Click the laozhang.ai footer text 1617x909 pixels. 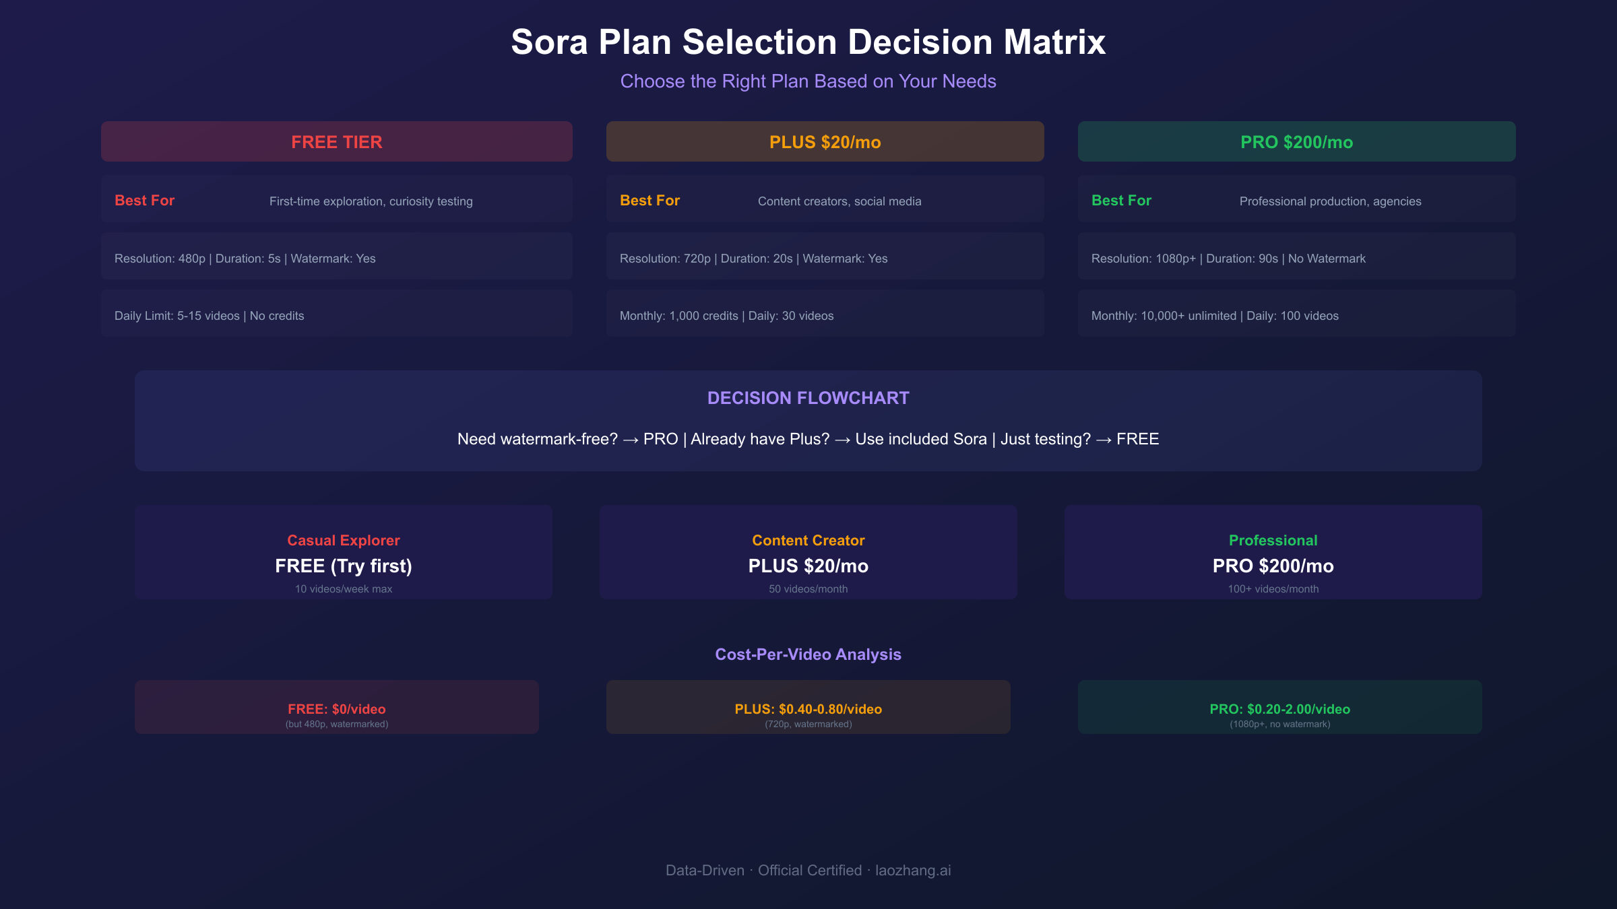click(x=913, y=871)
